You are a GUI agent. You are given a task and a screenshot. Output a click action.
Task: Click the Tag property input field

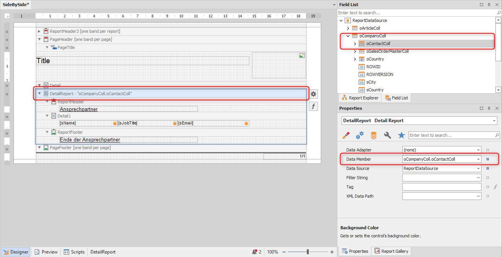click(x=442, y=187)
